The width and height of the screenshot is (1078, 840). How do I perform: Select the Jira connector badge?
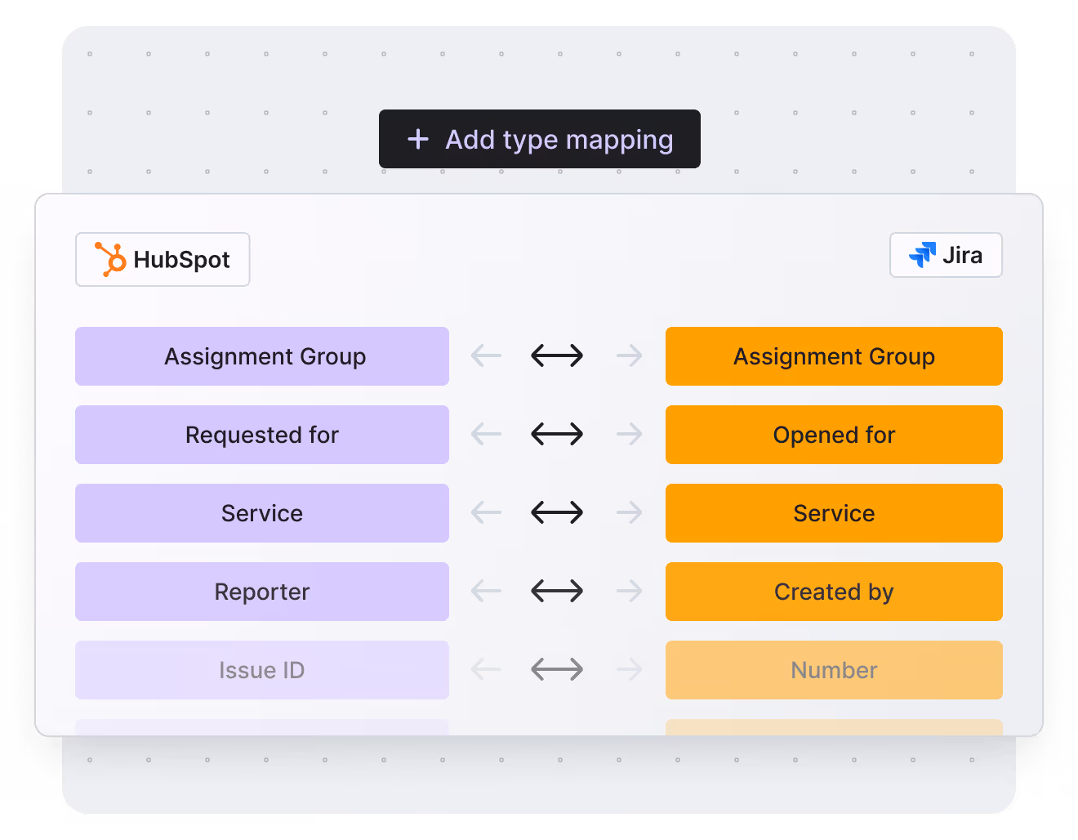coord(946,255)
